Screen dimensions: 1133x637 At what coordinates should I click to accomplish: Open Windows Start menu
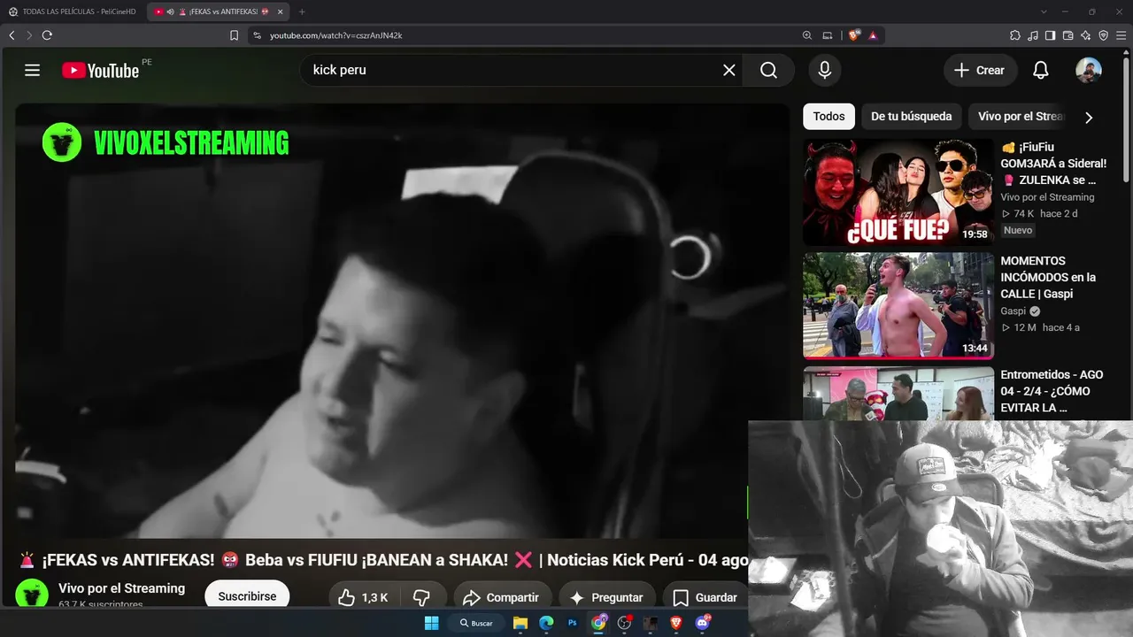(431, 623)
